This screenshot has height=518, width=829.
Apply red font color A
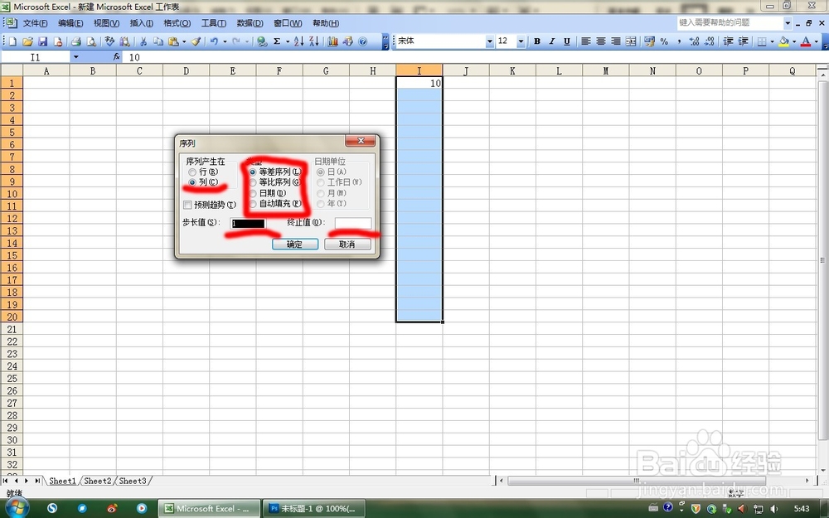[805, 41]
